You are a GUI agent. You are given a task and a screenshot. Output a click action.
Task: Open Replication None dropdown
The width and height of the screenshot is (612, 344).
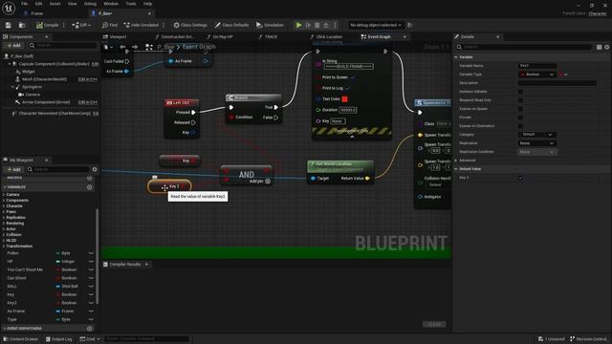point(537,143)
